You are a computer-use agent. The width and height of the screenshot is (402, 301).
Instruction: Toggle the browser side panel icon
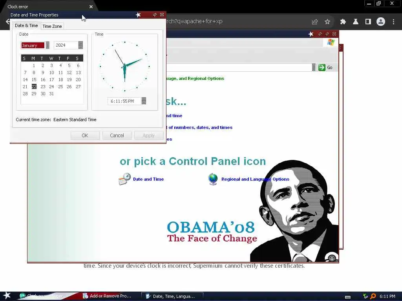368,22
